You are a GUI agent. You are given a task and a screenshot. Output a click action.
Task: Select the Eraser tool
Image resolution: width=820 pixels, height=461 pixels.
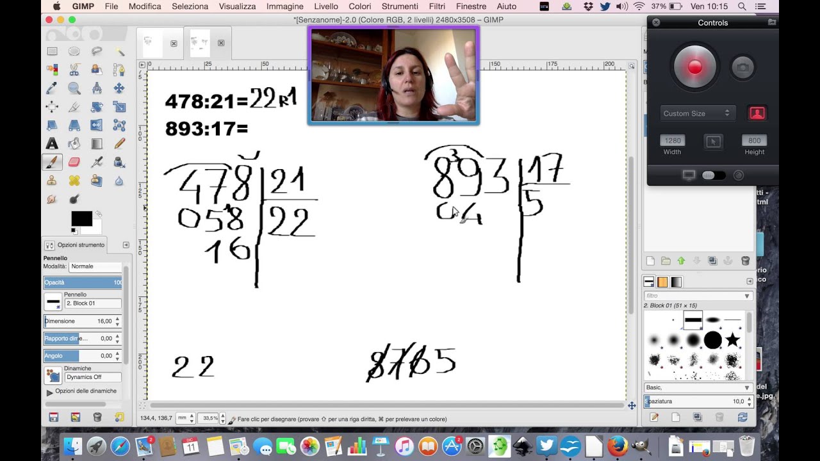(x=74, y=162)
